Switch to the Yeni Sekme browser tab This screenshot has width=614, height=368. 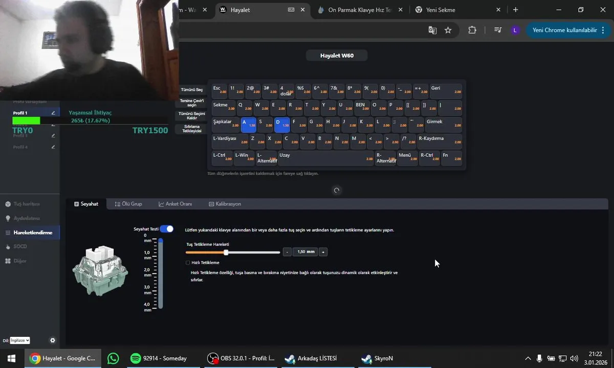(458, 10)
